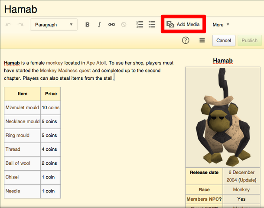
Task: Open the Monkey Madness quest link
Action: [x=65, y=71]
